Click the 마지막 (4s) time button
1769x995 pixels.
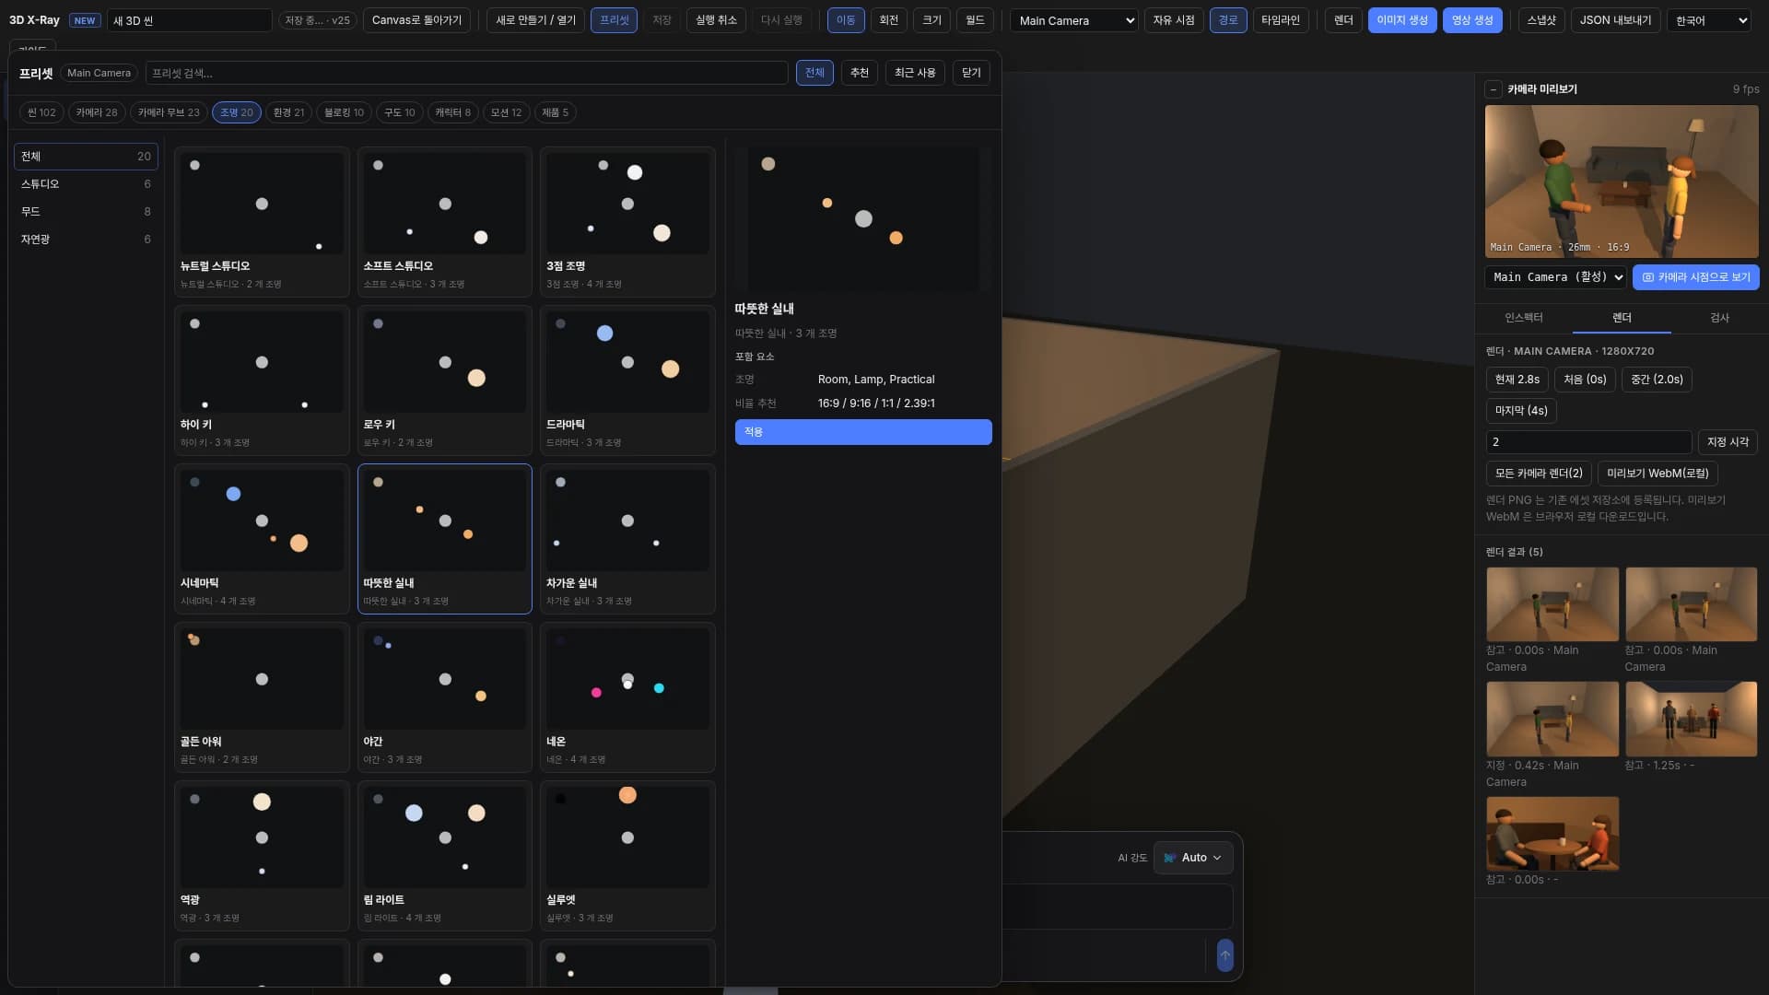tap(1521, 411)
